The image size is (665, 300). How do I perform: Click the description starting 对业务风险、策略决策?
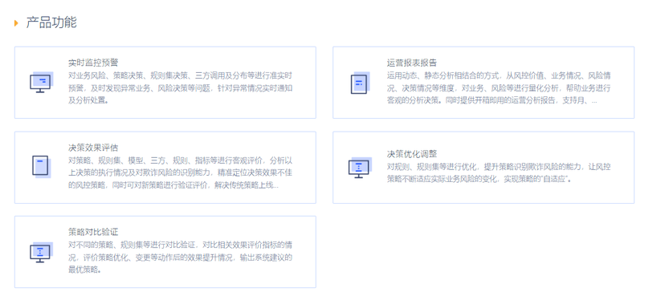point(180,88)
